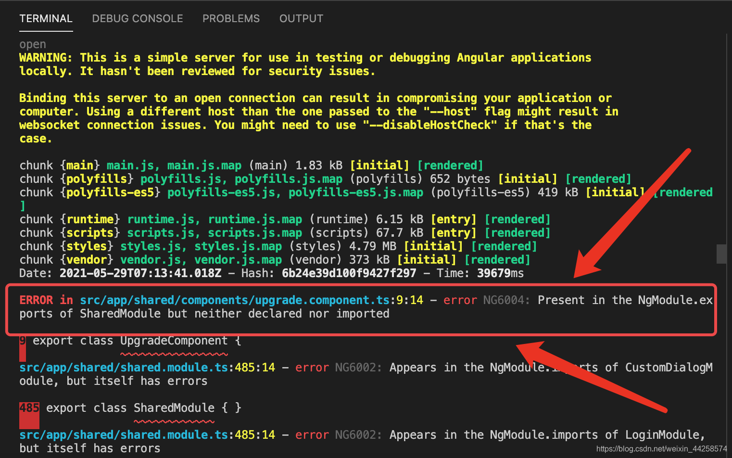The height and width of the screenshot is (458, 732).
Task: Click 'polyfills-es5.js, polyfills-es5.js.map' text
Action: (x=295, y=192)
